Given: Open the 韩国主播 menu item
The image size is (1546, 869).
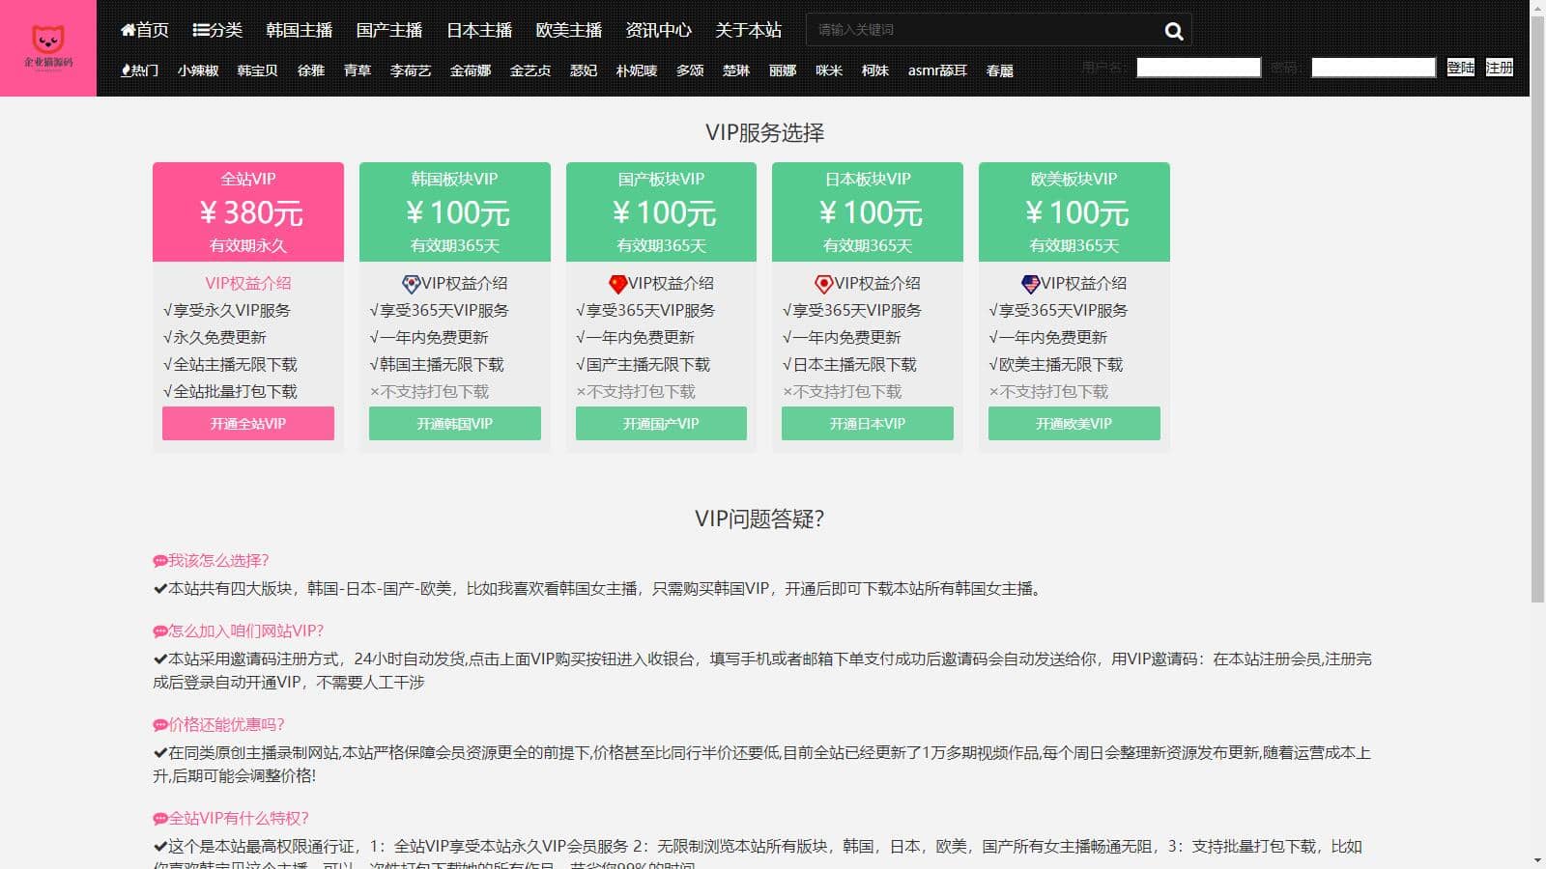Looking at the screenshot, I should (300, 30).
